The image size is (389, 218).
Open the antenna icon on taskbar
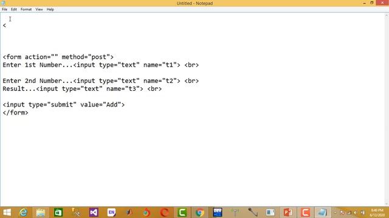click(235, 213)
